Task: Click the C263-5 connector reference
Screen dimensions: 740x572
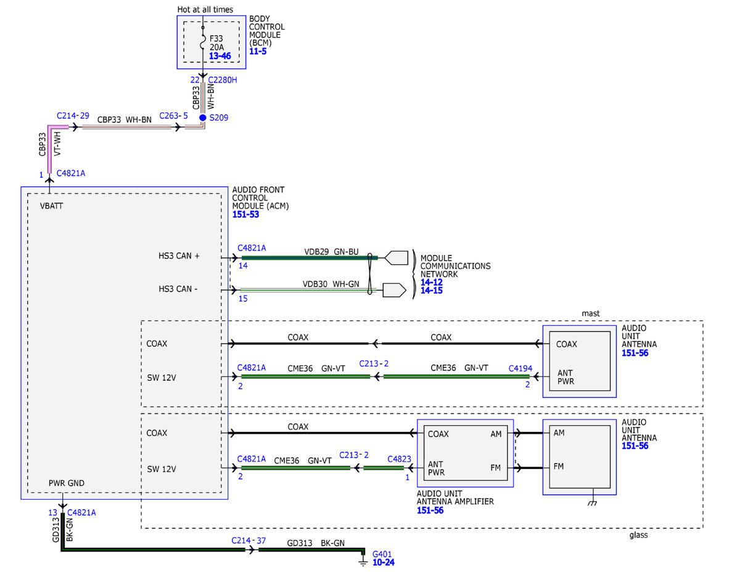Action: tap(173, 115)
